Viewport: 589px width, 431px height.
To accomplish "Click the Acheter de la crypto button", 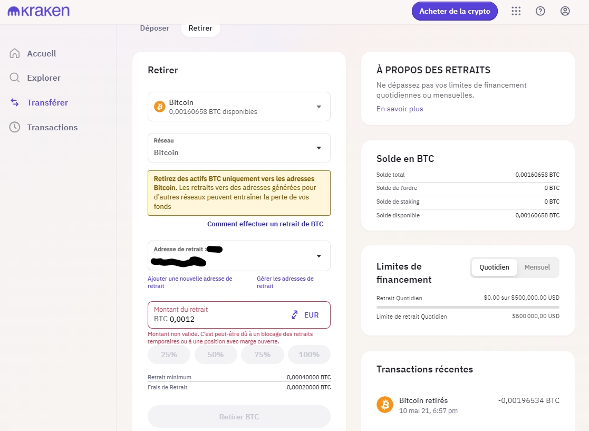I will [x=455, y=11].
